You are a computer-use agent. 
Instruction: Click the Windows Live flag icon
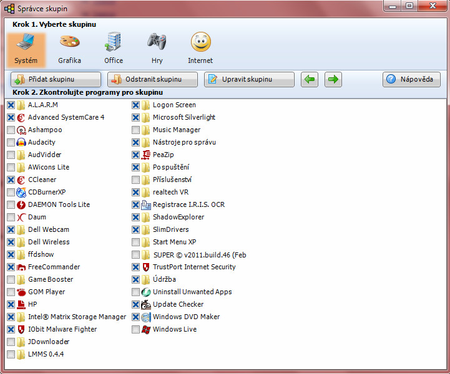coord(146,329)
